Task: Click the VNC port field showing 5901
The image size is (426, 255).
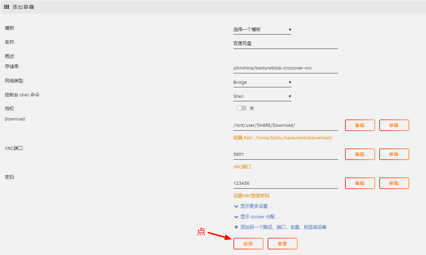Action: pyautogui.click(x=286, y=154)
